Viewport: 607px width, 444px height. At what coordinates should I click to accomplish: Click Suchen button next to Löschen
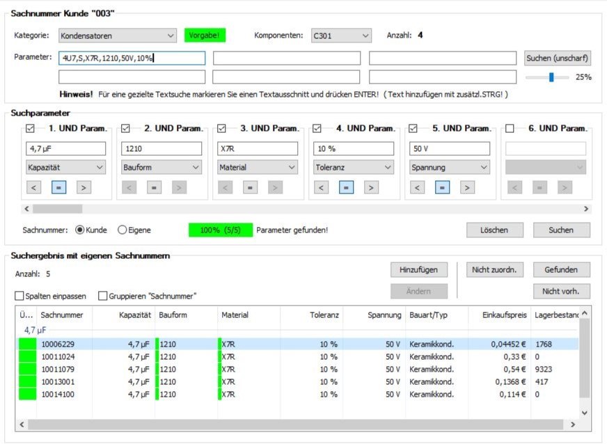562,230
